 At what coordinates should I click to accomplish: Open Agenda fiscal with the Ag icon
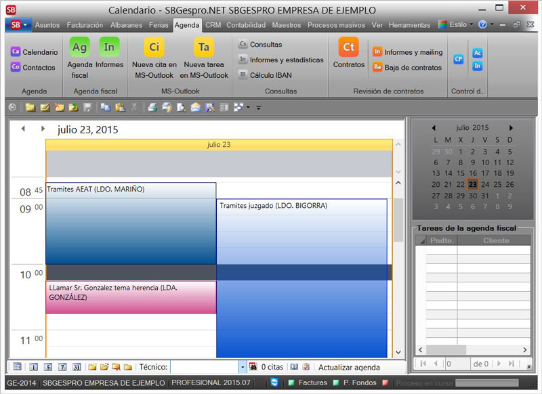tap(80, 48)
